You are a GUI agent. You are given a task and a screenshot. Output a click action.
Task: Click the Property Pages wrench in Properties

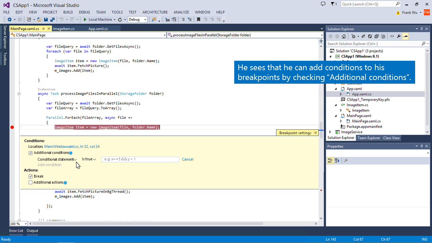(x=346, y=160)
